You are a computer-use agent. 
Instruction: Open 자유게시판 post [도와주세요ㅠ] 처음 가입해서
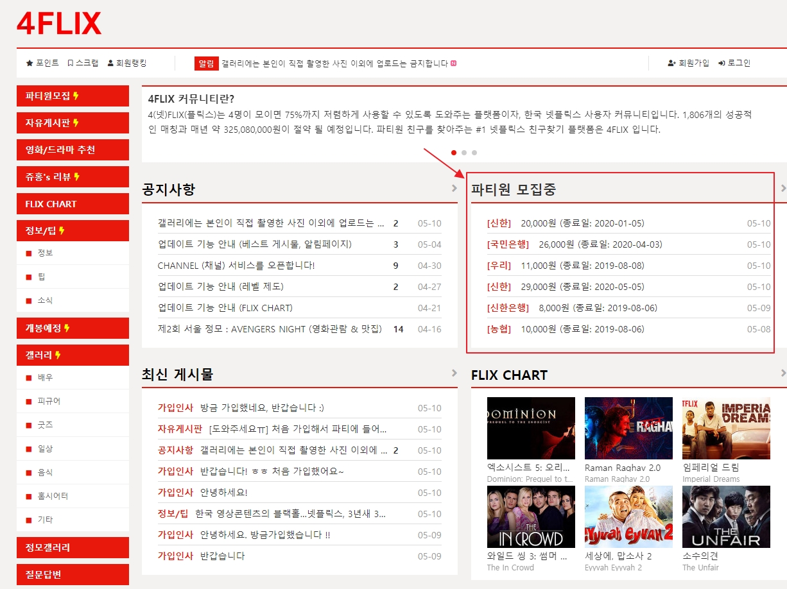(x=298, y=429)
